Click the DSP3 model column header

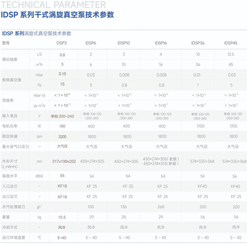tap(61, 43)
